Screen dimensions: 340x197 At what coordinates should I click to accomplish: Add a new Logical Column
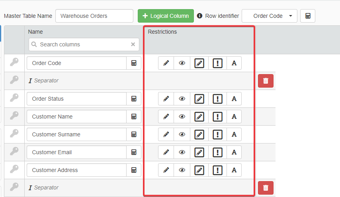coord(166,16)
